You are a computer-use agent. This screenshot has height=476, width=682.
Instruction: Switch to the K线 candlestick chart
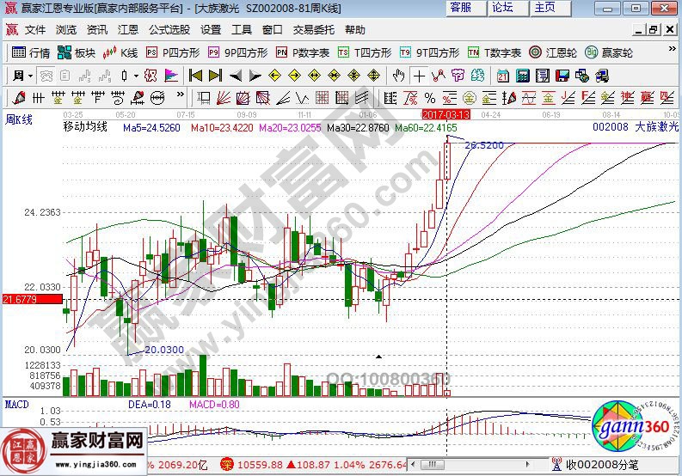click(x=120, y=52)
